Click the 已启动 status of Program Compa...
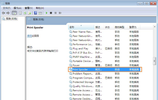 tap(109, 78)
